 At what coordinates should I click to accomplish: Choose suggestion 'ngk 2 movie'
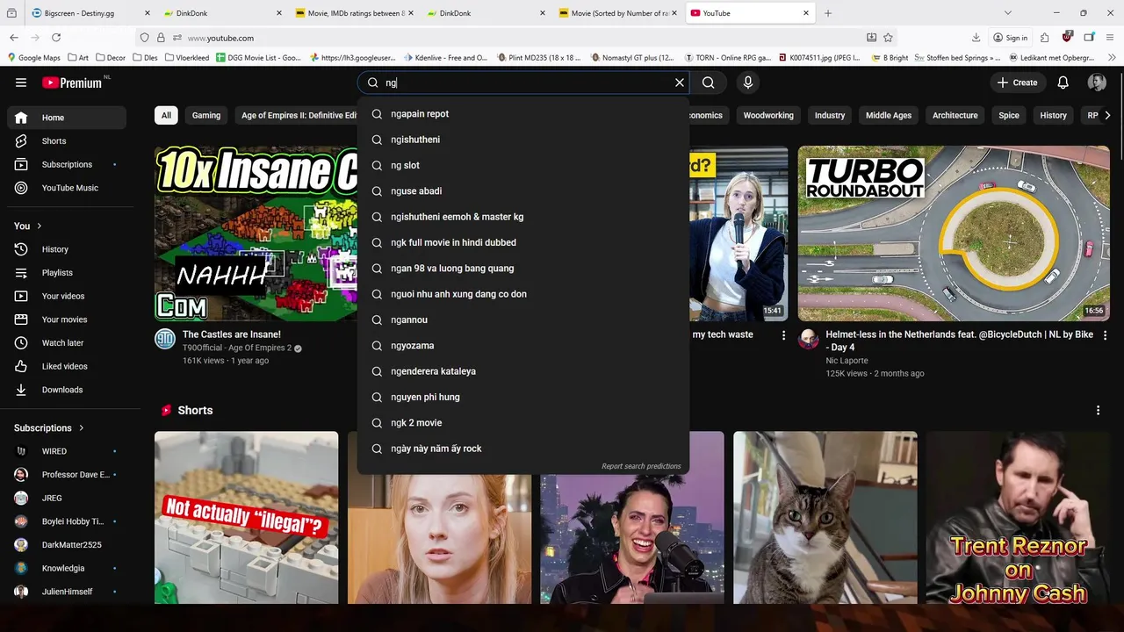tap(523, 423)
